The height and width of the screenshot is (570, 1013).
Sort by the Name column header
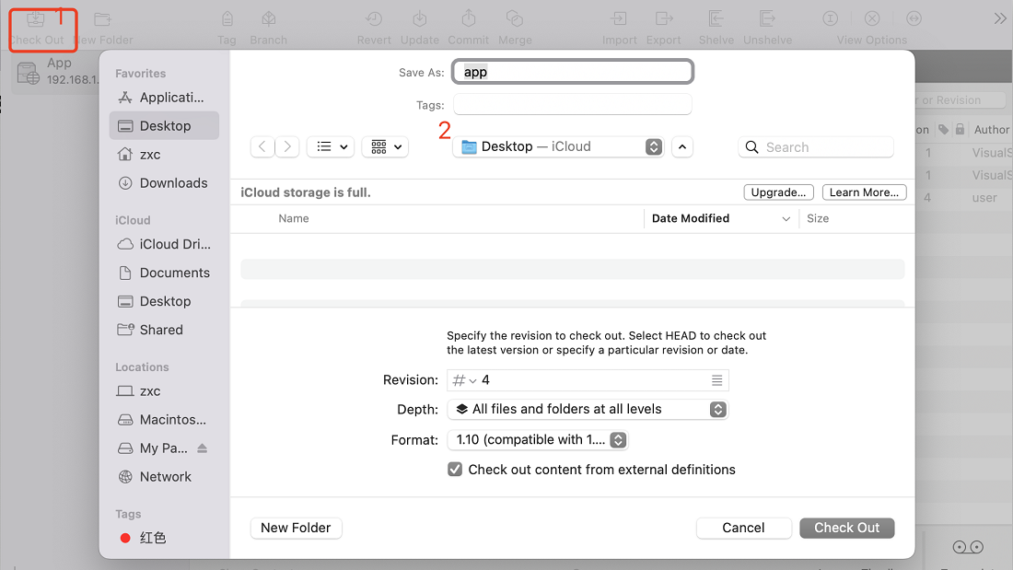(294, 218)
